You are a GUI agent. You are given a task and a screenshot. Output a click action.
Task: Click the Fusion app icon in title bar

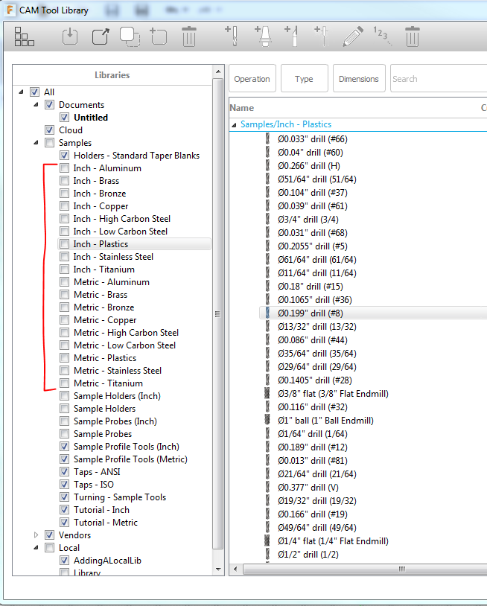point(10,10)
